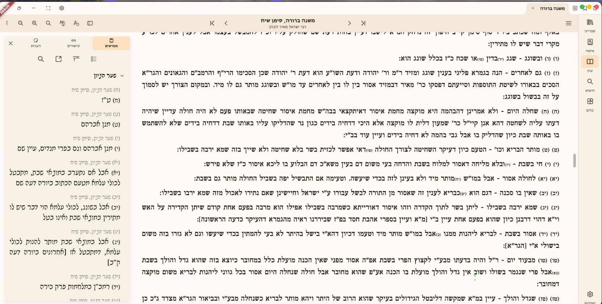Open the three-dot more options menu

tap(7, 23)
